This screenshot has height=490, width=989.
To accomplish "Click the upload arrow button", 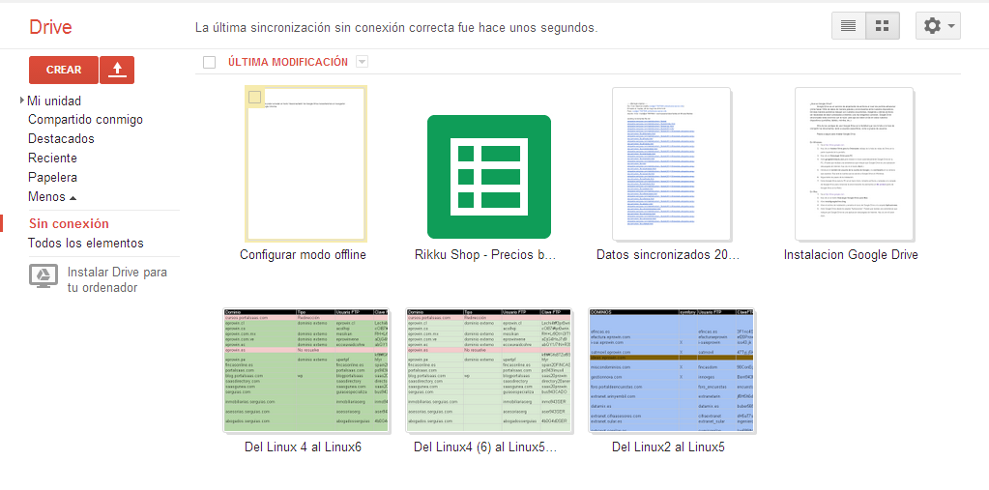I will pyautogui.click(x=117, y=70).
